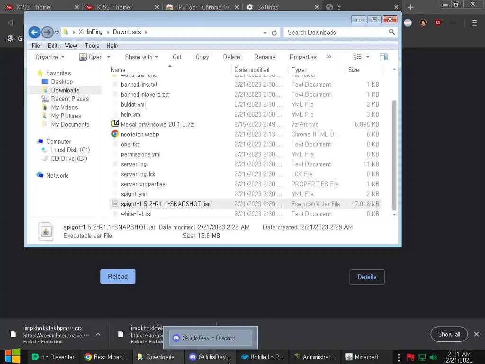Click the uBlock Origin extension icon
The width and height of the screenshot is (485, 364).
pyautogui.click(x=438, y=23)
